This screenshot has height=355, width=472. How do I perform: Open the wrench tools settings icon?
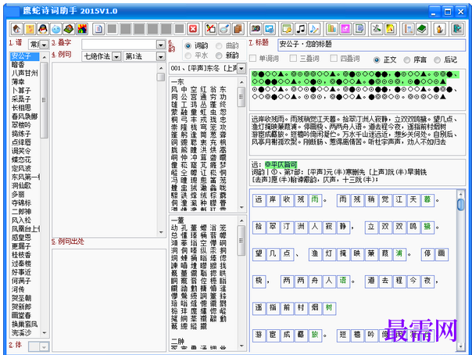tap(377, 29)
